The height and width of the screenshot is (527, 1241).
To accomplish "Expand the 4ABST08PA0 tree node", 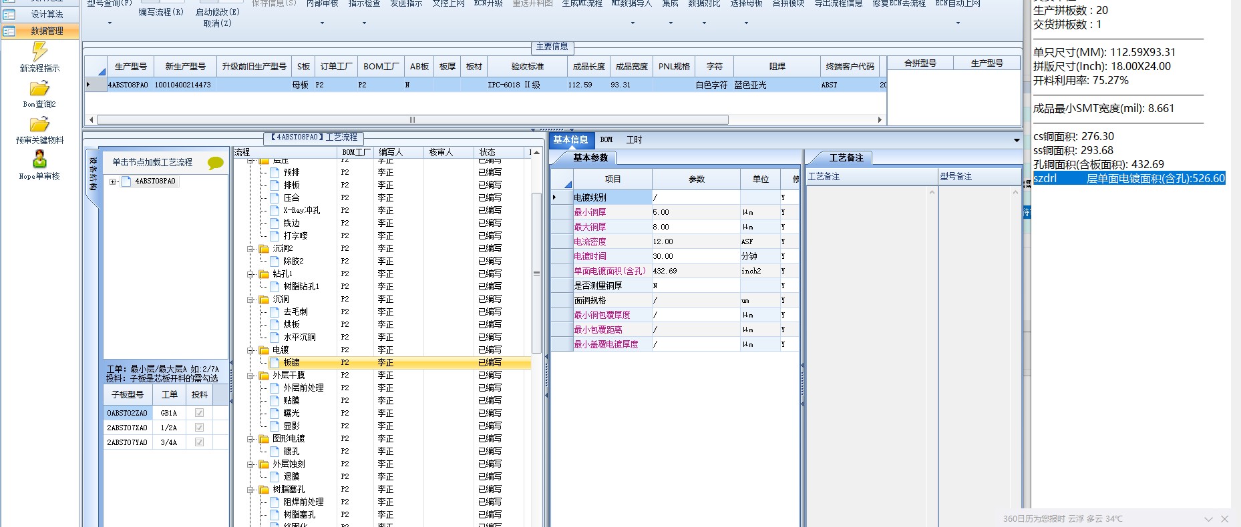I will [113, 181].
